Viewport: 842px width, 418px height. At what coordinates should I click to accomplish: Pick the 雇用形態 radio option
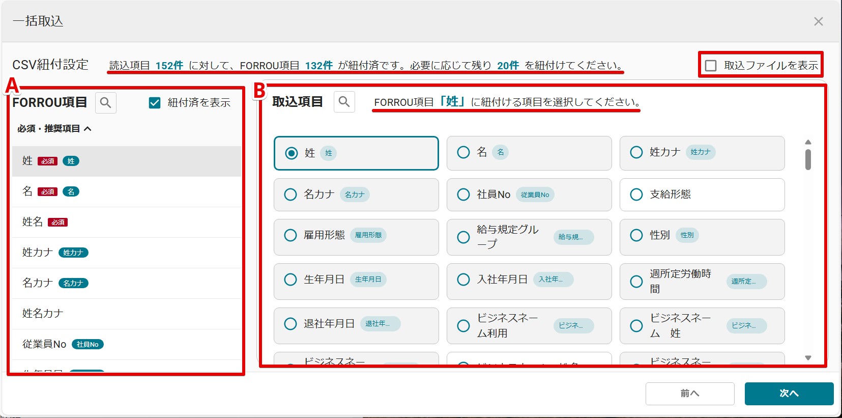[291, 235]
